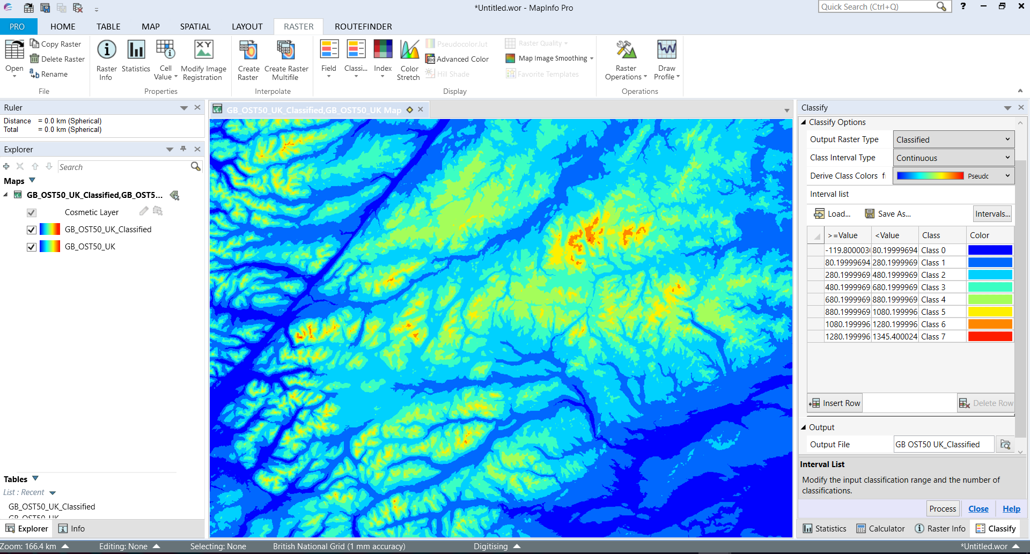Click the Class 5 yellow color swatch
This screenshot has height=554, width=1030.
click(x=990, y=312)
